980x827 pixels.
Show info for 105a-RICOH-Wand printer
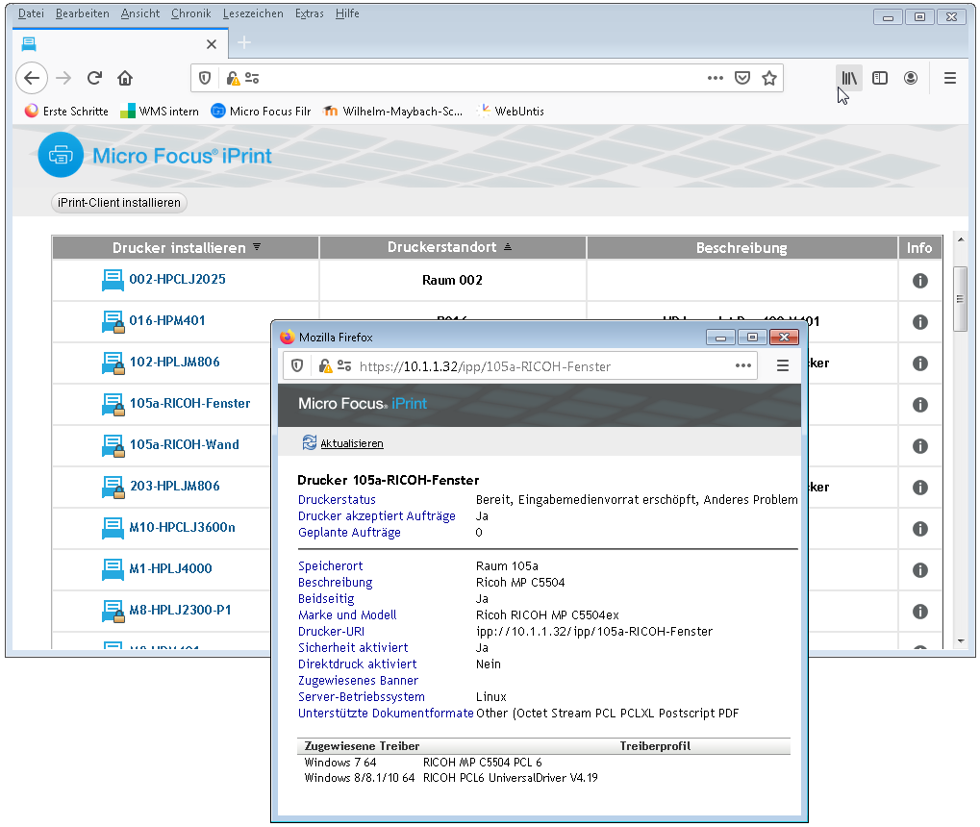tap(920, 445)
